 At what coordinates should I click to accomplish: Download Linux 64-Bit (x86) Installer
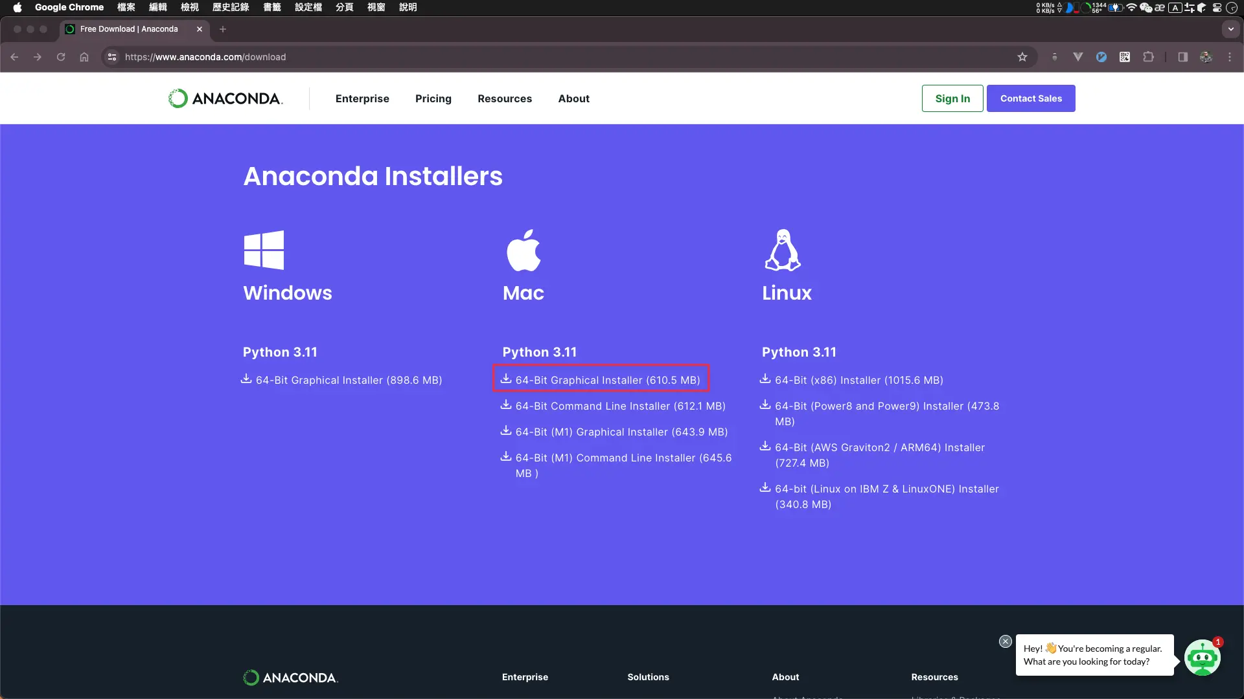coord(851,380)
